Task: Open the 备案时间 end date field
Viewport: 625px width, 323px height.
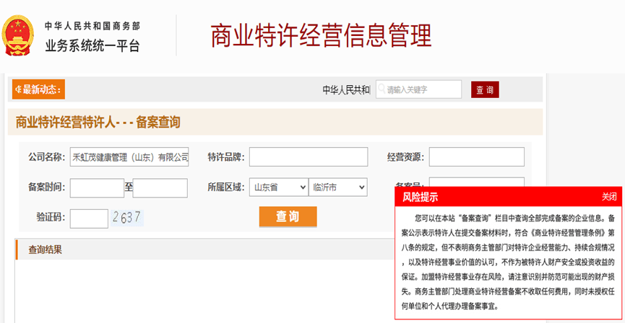Action: [x=160, y=188]
